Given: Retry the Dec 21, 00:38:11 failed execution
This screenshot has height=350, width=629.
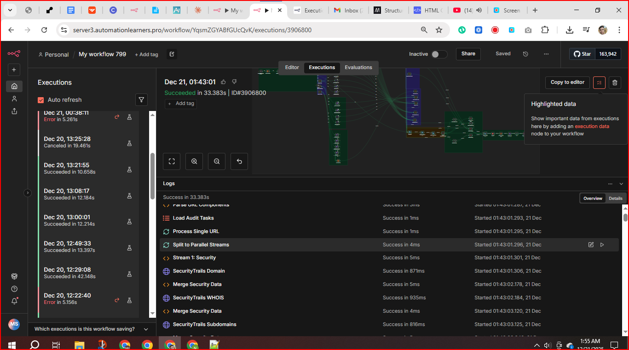Looking at the screenshot, I should (117, 117).
